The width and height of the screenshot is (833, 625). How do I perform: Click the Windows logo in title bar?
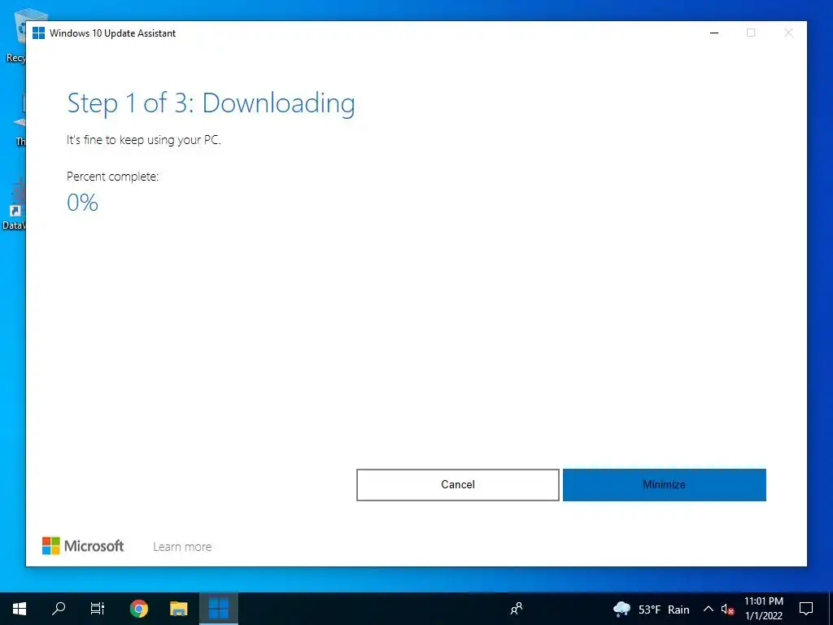pyautogui.click(x=39, y=33)
